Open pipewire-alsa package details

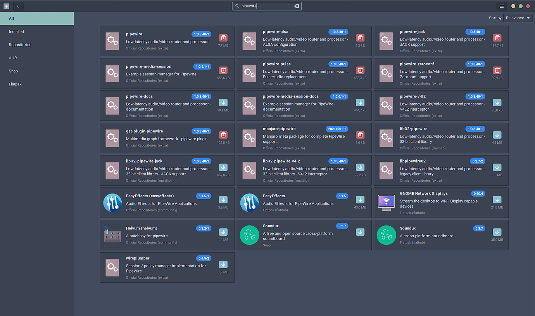pyautogui.click(x=276, y=31)
